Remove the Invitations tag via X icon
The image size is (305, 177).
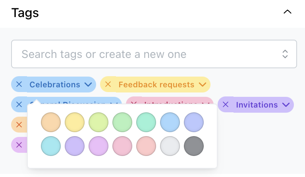(226, 104)
